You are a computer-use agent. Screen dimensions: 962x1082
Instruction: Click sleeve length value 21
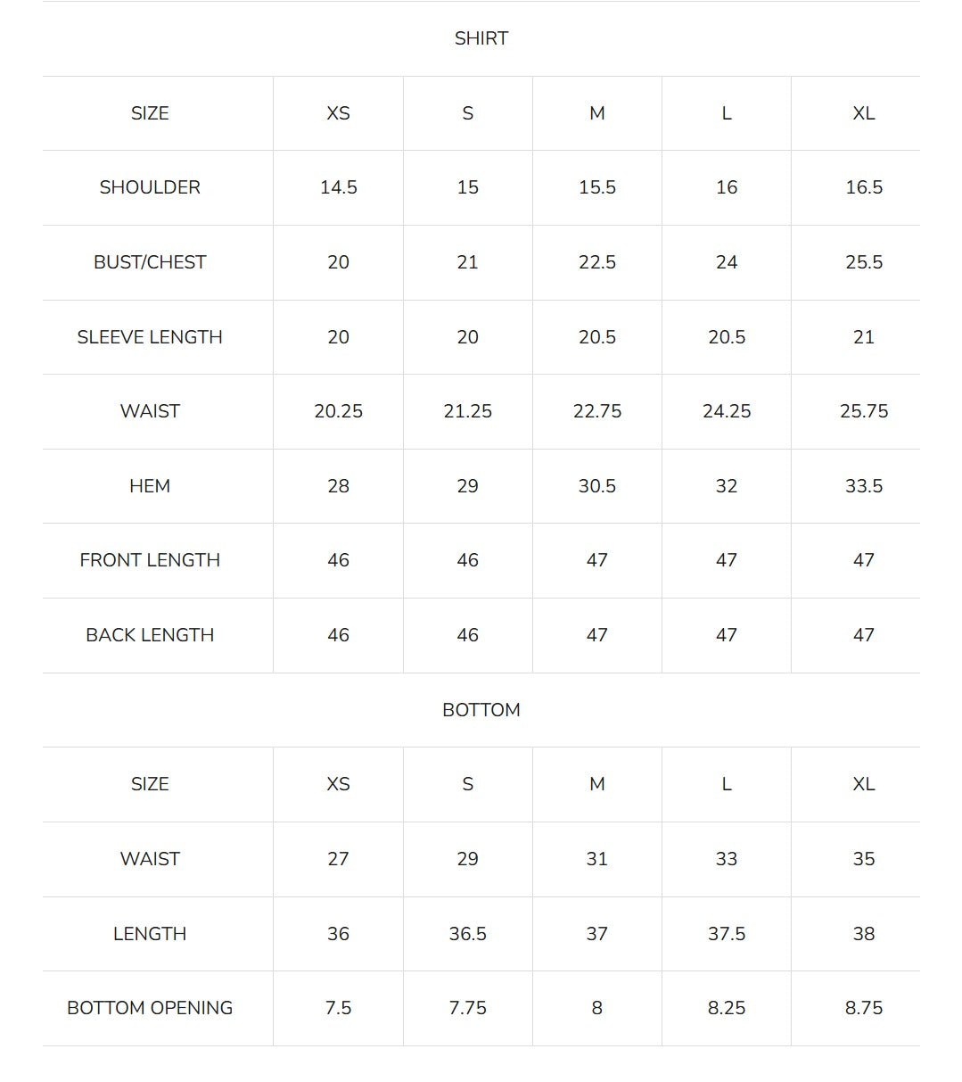click(x=864, y=337)
